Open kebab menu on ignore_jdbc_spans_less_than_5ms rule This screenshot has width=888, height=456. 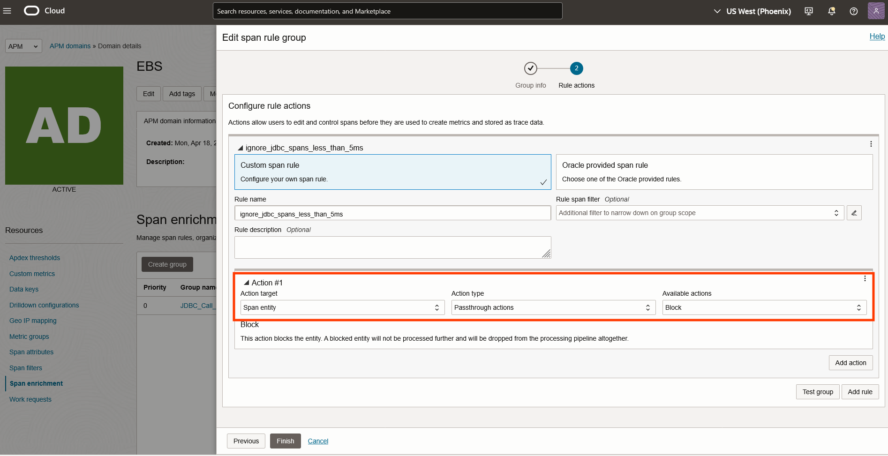tap(871, 144)
